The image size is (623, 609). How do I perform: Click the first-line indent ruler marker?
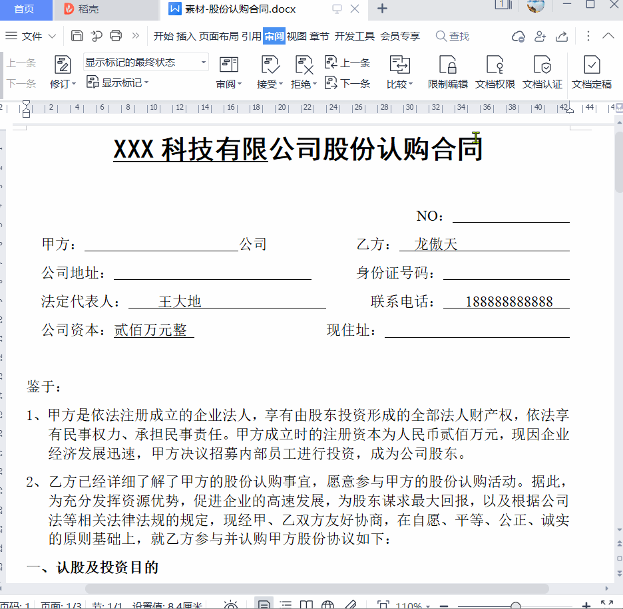26,104
